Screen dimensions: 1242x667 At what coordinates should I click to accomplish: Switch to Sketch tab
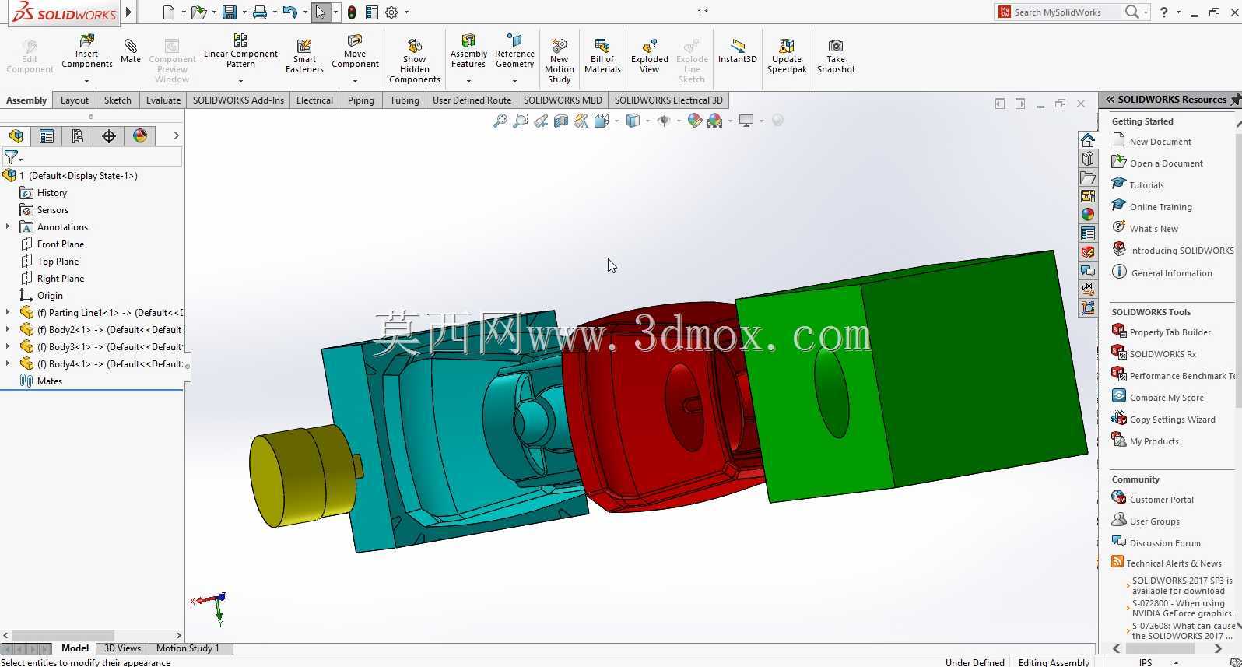click(118, 100)
